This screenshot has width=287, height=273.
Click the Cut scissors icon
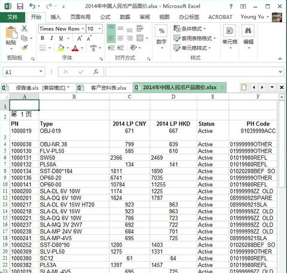click(25, 29)
